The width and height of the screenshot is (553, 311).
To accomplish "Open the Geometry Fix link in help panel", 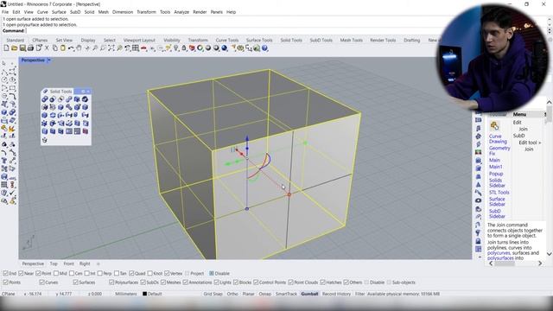I will tap(499, 151).
